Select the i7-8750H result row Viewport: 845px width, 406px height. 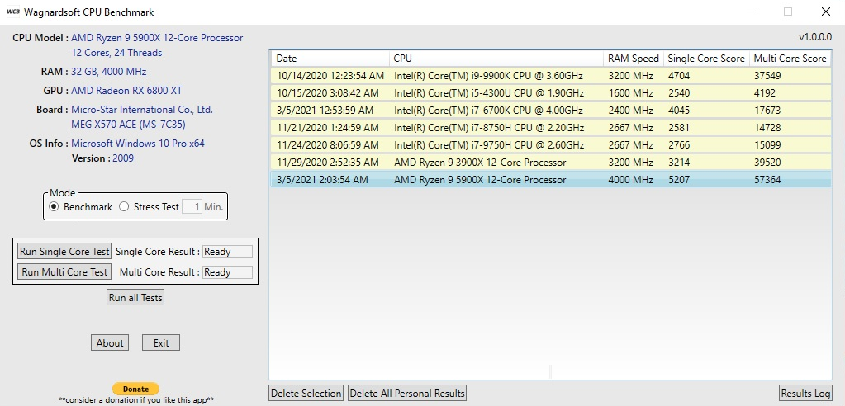[x=551, y=128]
